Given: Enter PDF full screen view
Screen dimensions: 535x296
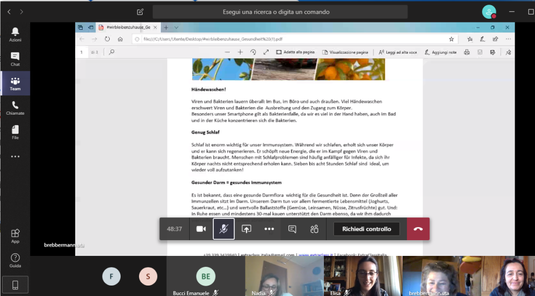Looking at the screenshot, I should click(x=266, y=52).
